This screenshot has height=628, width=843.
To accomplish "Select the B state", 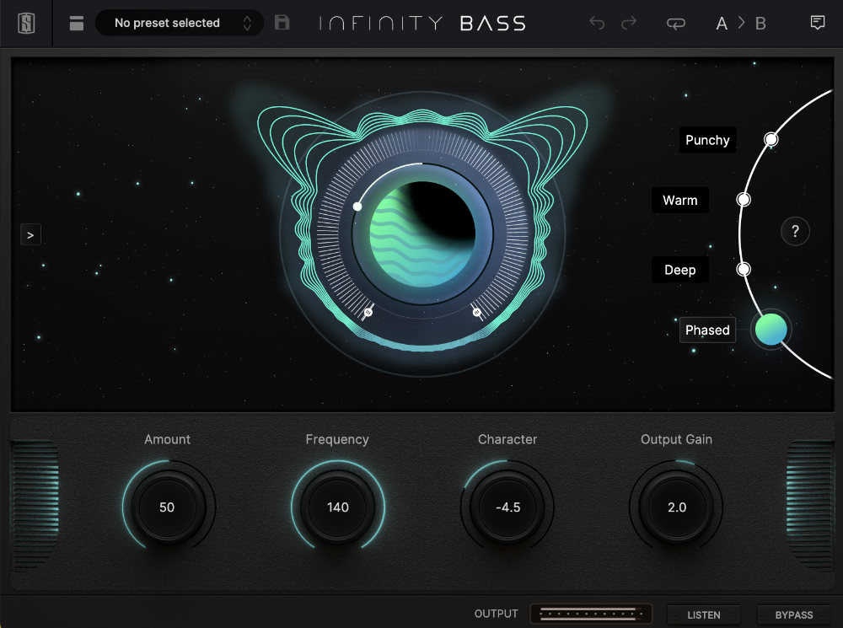I will point(760,24).
